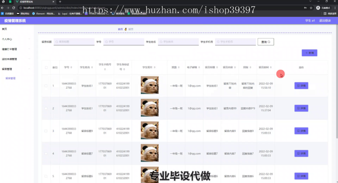
Task: Tick the select-all checkbox in the table header
Action: tap(46, 67)
